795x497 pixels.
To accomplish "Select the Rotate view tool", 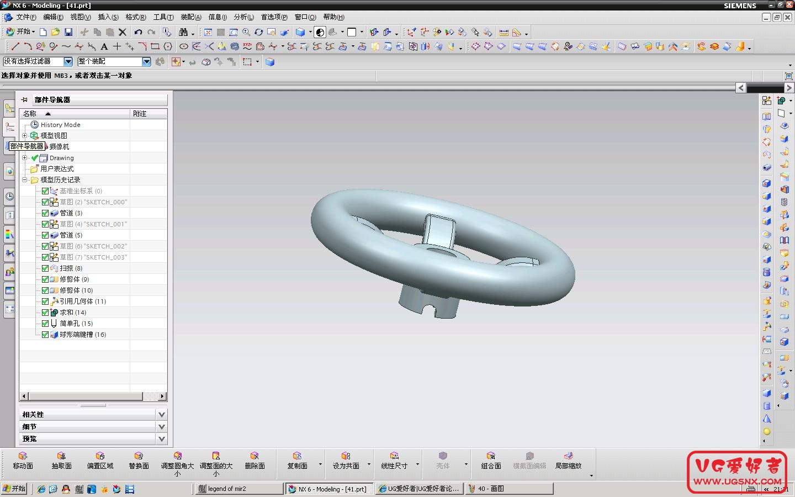I will click(258, 32).
